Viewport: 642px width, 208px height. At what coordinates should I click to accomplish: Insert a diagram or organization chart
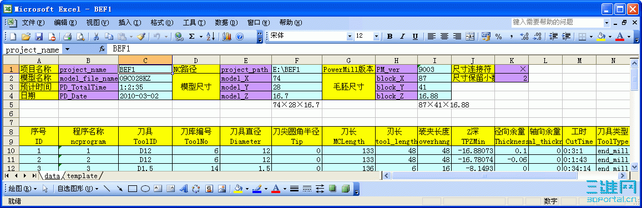pyautogui.click(x=196, y=189)
